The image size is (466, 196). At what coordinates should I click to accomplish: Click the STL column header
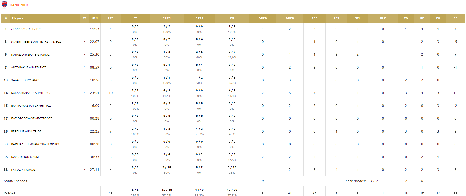[358, 18]
